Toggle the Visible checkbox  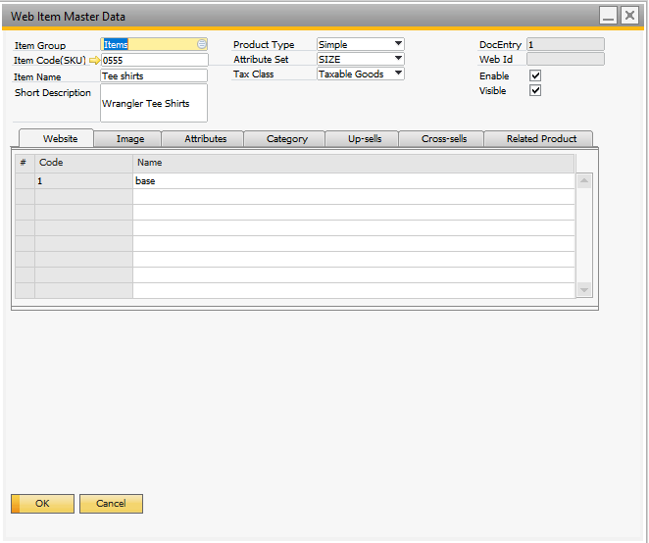click(535, 90)
